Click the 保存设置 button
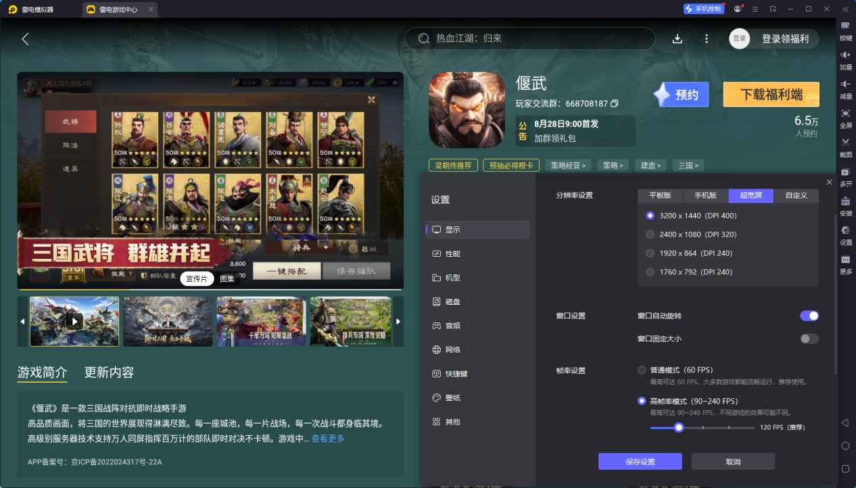Image resolution: width=856 pixels, height=488 pixels. (x=640, y=462)
